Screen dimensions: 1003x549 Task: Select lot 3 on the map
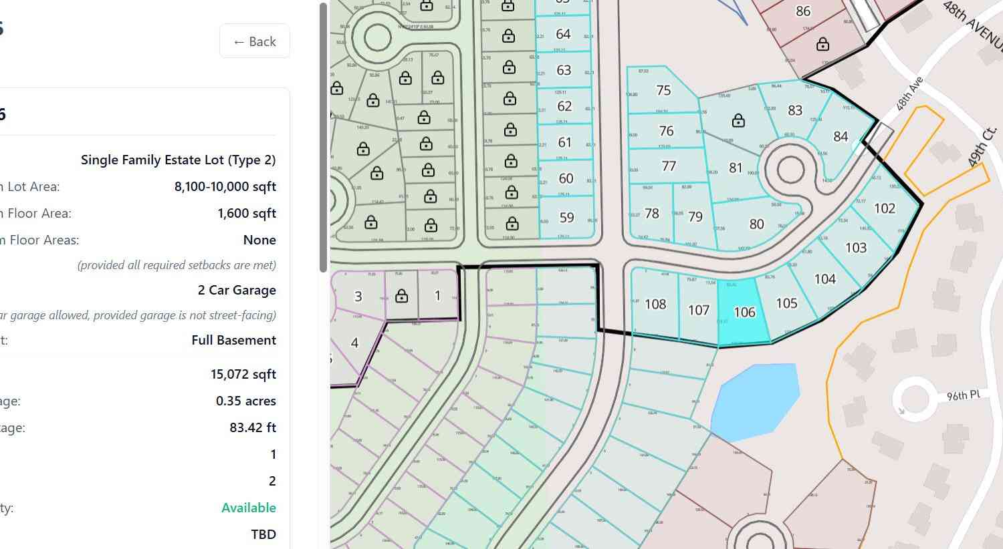358,296
